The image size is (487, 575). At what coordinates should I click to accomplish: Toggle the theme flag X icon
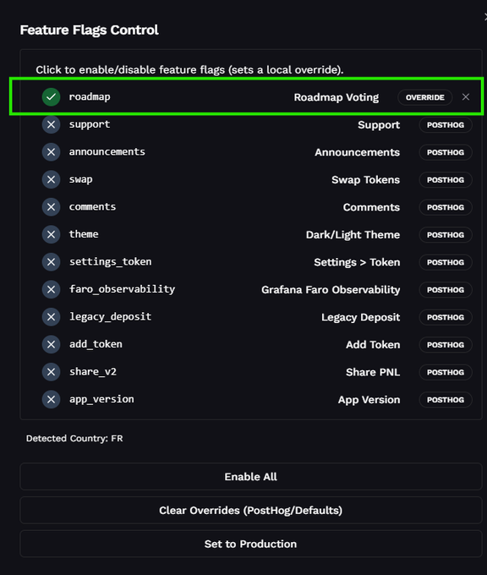51,235
